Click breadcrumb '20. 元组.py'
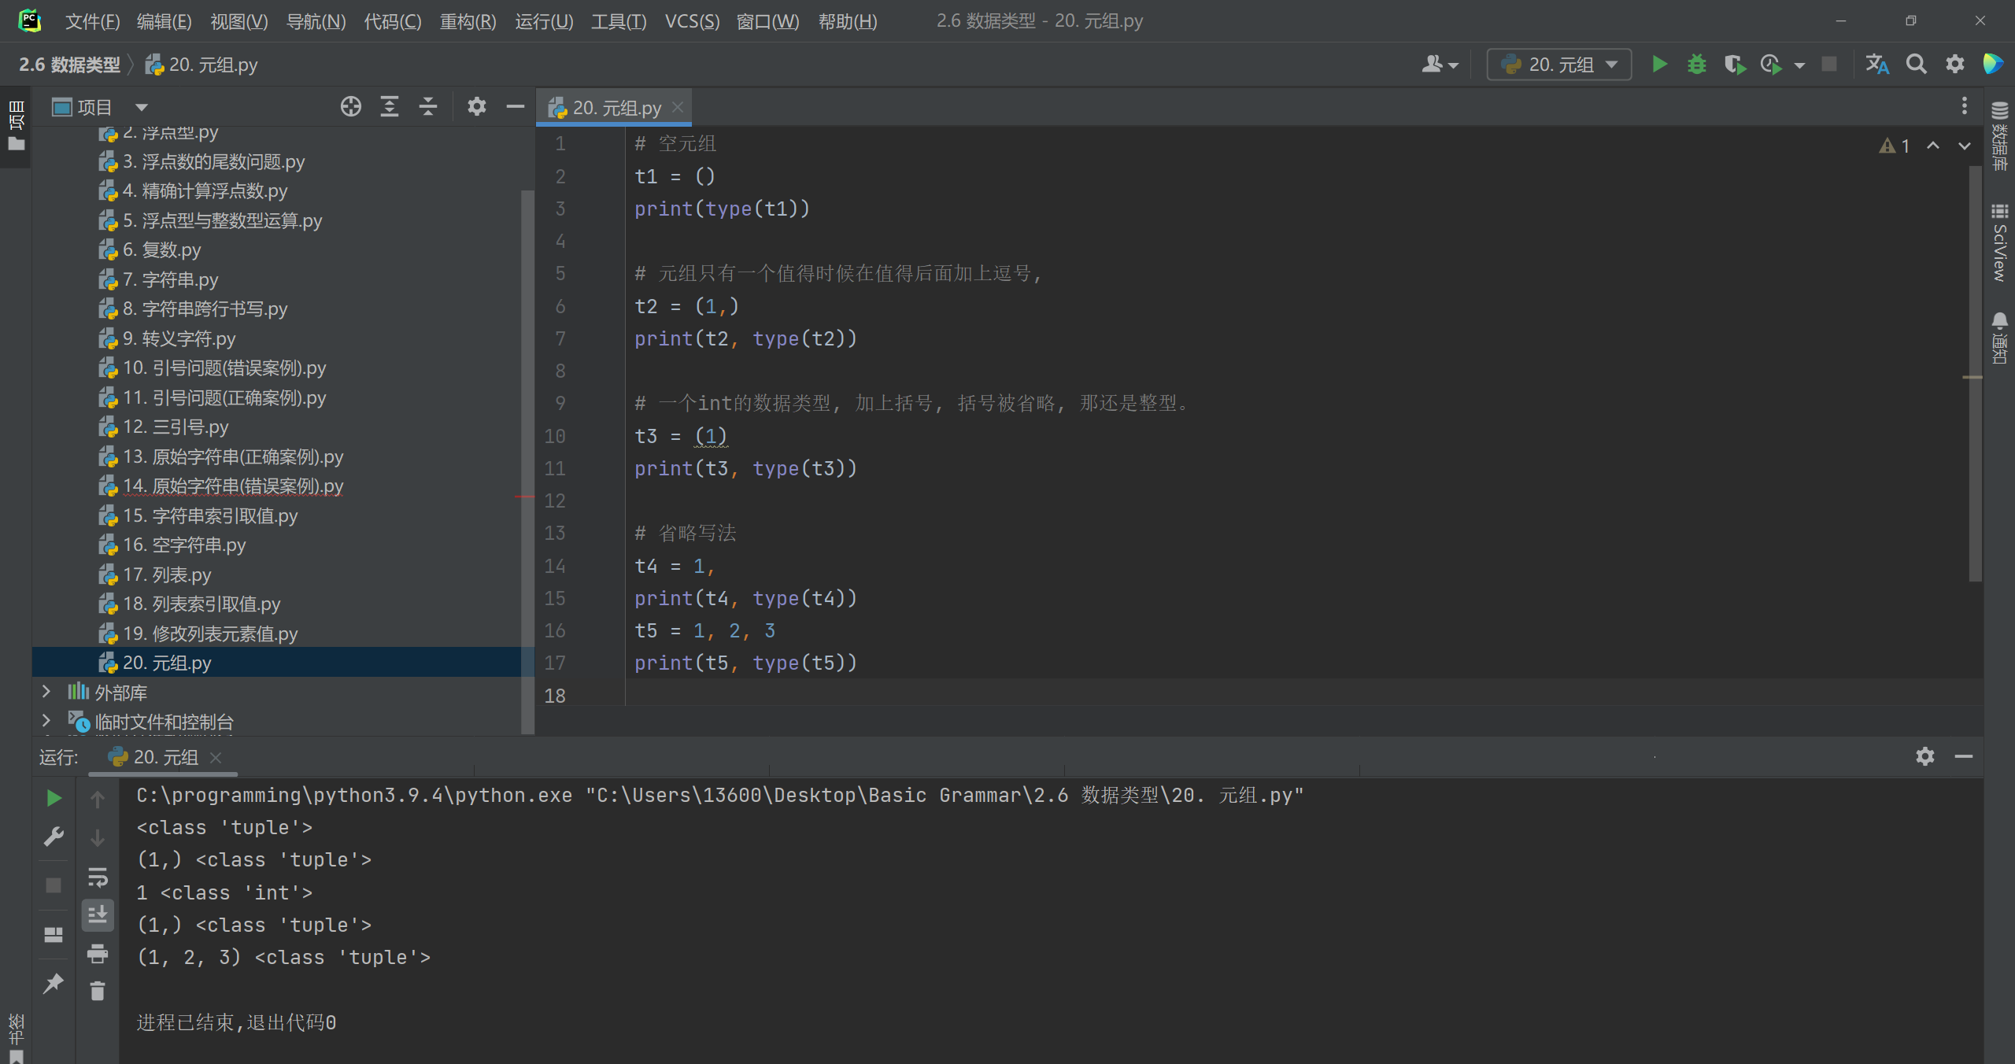Image resolution: width=2015 pixels, height=1064 pixels. pyautogui.click(x=201, y=65)
